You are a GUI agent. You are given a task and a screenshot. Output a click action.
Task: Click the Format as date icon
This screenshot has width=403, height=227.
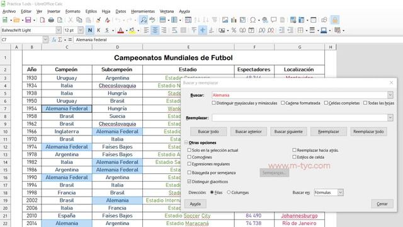coord(251,30)
